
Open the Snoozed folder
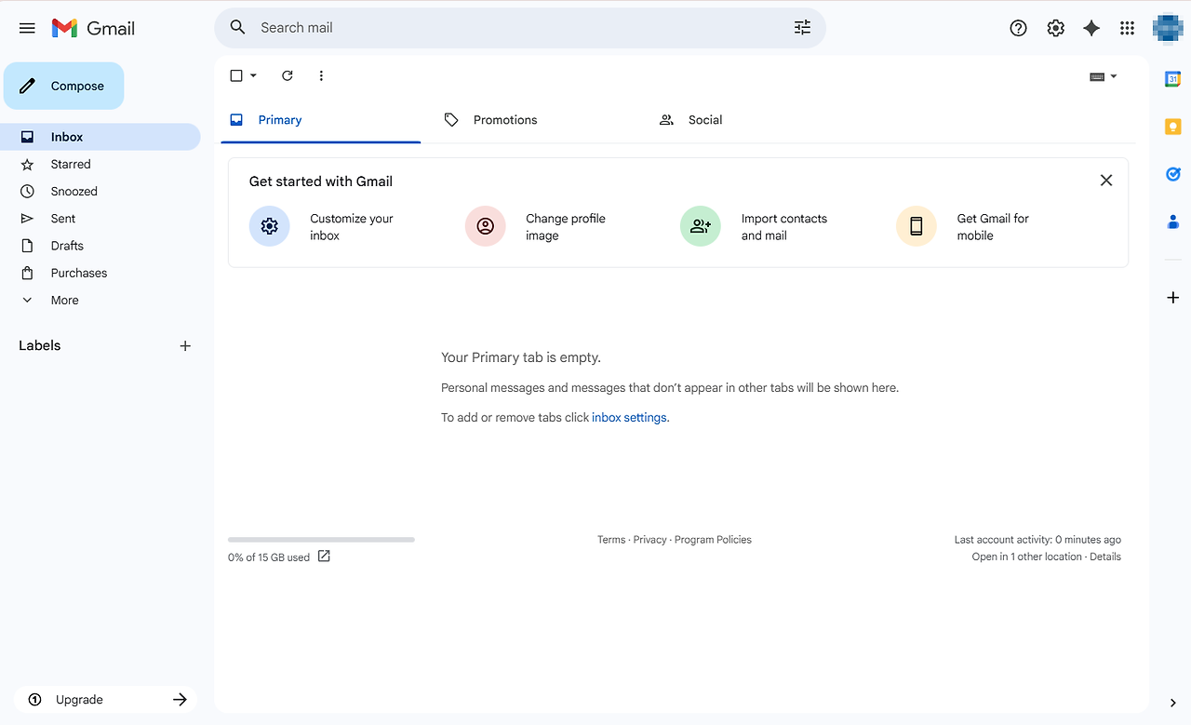[x=100, y=191]
